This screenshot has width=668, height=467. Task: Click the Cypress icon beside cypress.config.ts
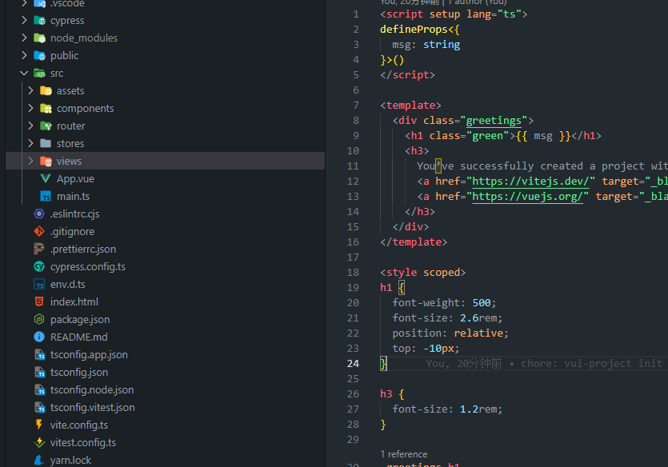pyautogui.click(x=39, y=266)
